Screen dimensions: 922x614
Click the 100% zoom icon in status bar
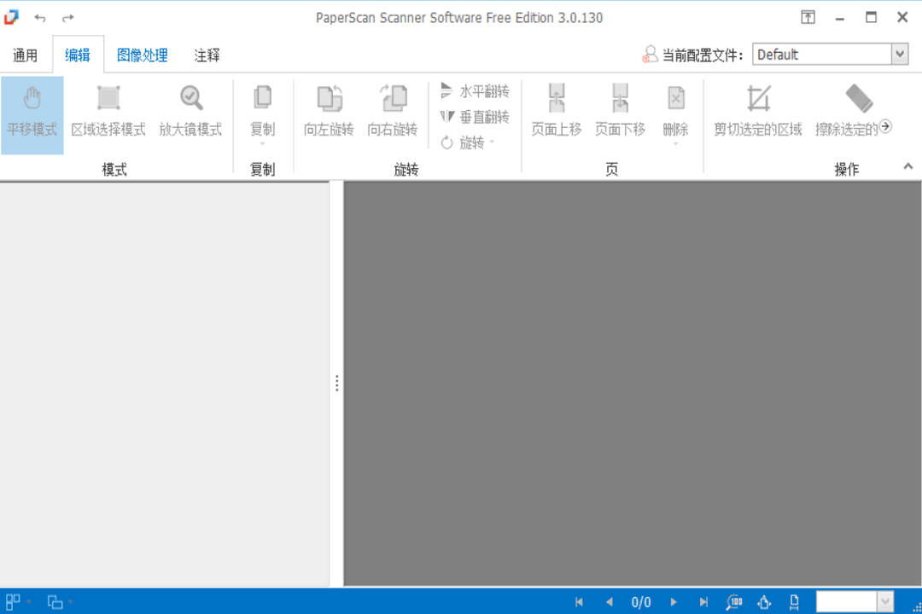tap(734, 600)
